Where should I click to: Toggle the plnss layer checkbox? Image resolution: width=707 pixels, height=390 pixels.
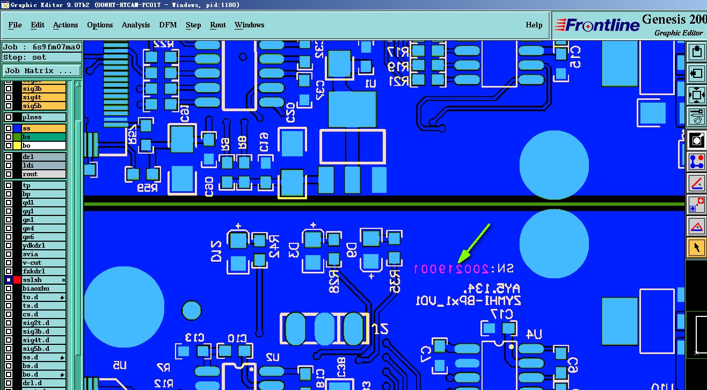click(x=9, y=117)
